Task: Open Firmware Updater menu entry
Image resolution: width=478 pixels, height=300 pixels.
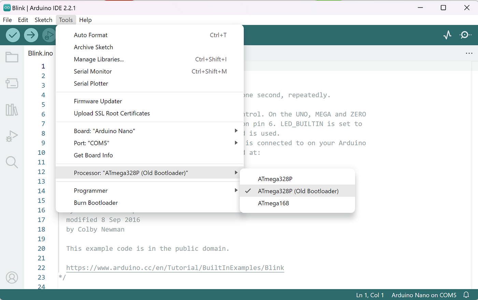Action: click(150, 101)
